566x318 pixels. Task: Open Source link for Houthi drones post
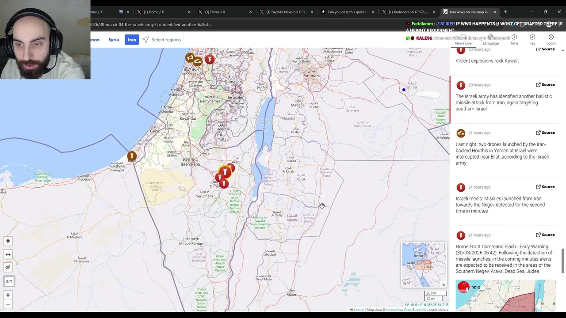(x=545, y=132)
